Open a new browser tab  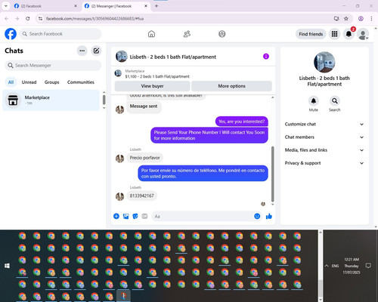pyautogui.click(x=156, y=6)
